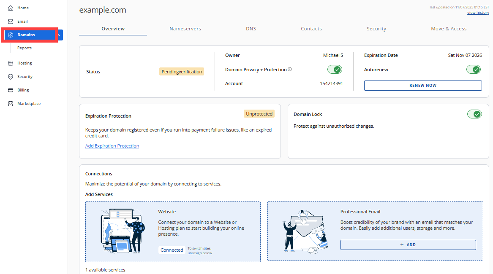This screenshot has width=493, height=274.
Task: Click the Home house icon in sidebar
Action: 11,8
